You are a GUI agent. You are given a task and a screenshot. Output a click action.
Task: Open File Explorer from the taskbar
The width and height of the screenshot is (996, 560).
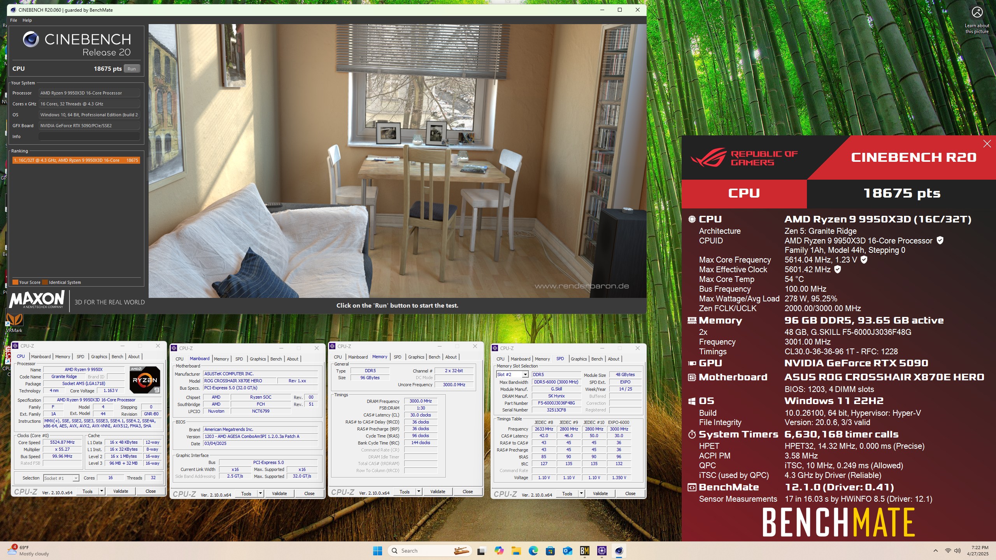point(516,551)
